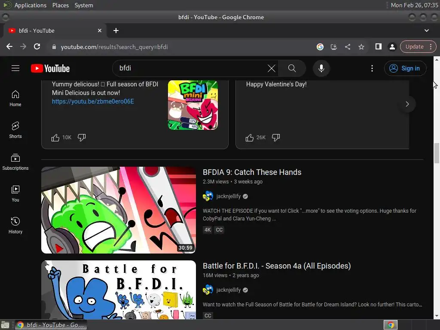Image resolution: width=440 pixels, height=330 pixels.
Task: Open YouTube settings three-dot menu
Action: pyautogui.click(x=372, y=68)
